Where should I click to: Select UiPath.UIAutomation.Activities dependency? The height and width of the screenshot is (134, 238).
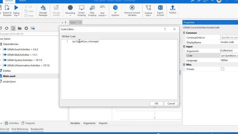point(28,66)
